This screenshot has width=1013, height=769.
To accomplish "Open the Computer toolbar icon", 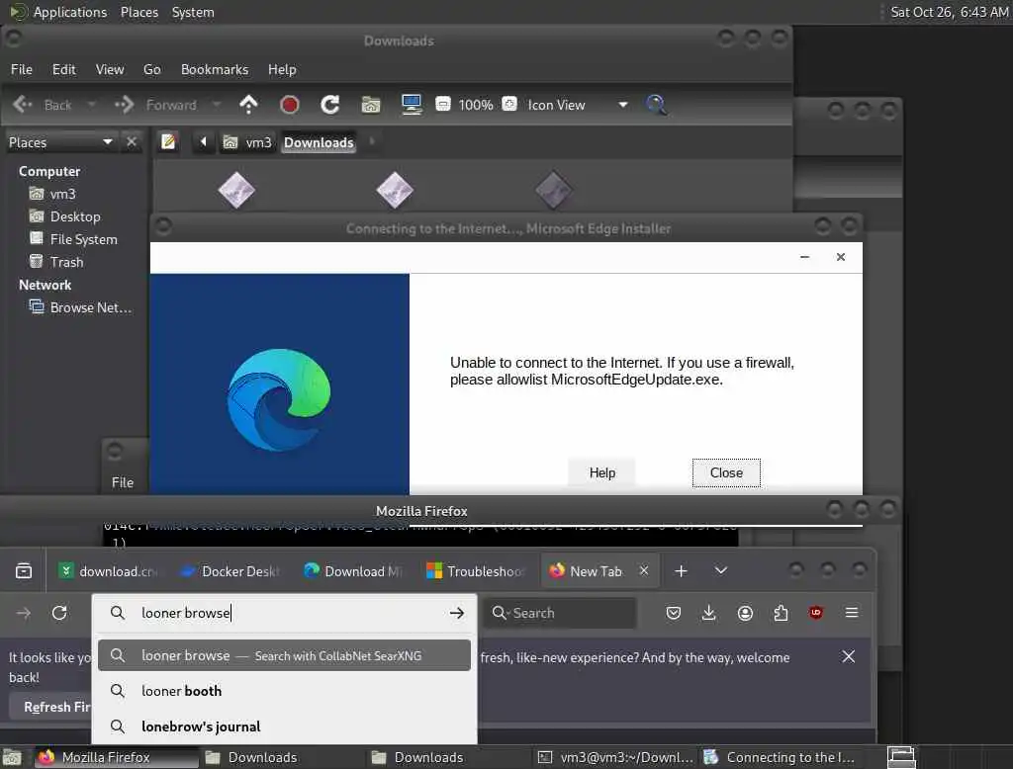I will [412, 105].
